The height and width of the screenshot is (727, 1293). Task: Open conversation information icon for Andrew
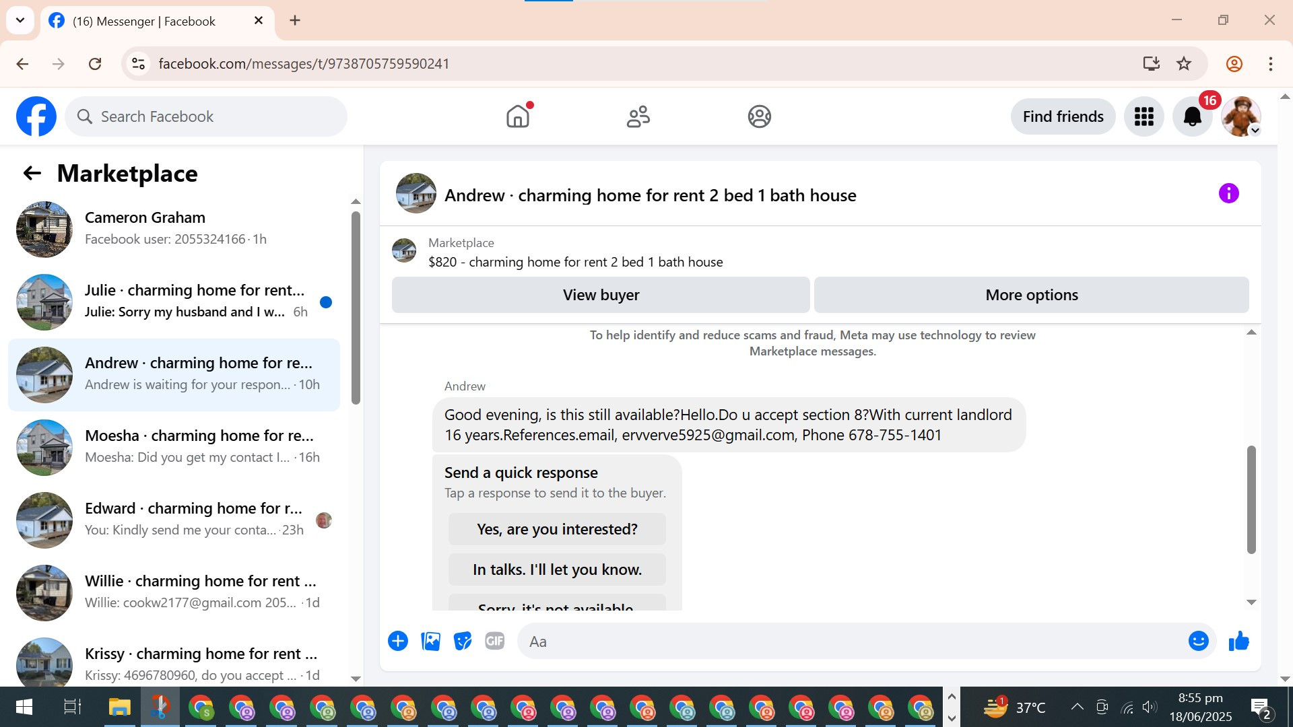tap(1228, 194)
